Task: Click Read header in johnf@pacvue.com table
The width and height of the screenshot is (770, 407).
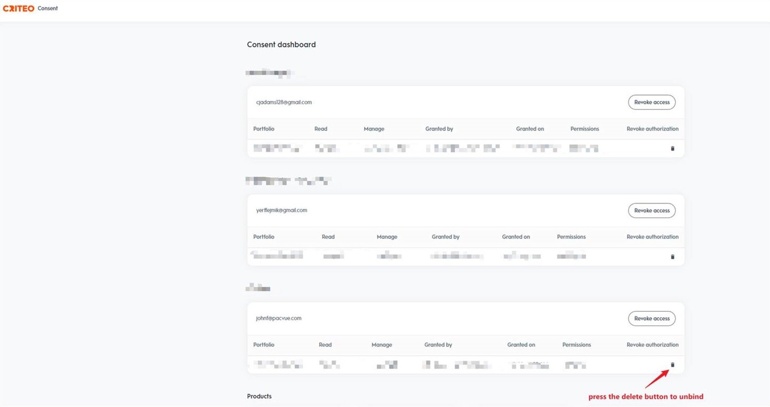Action: 325,345
